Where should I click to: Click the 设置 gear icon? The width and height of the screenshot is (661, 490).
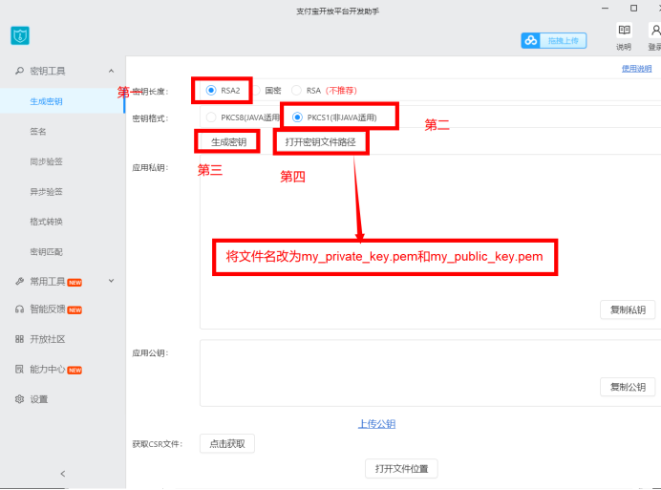coord(19,399)
